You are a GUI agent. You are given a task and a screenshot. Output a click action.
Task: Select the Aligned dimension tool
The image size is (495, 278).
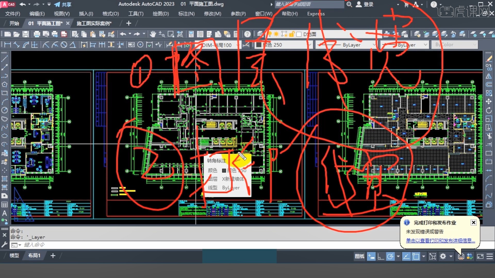coord(16,45)
